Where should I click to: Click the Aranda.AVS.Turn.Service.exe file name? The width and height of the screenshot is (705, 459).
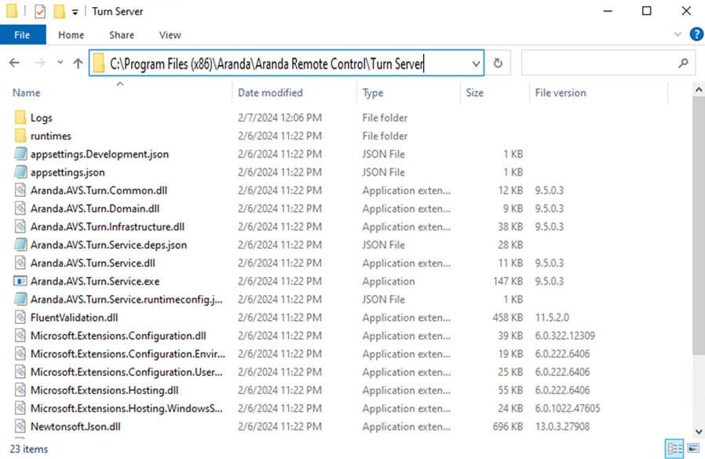95,282
